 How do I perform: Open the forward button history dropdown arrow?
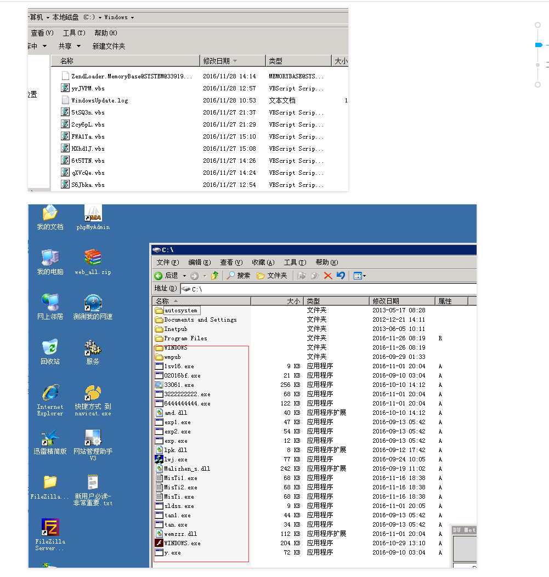(205, 276)
